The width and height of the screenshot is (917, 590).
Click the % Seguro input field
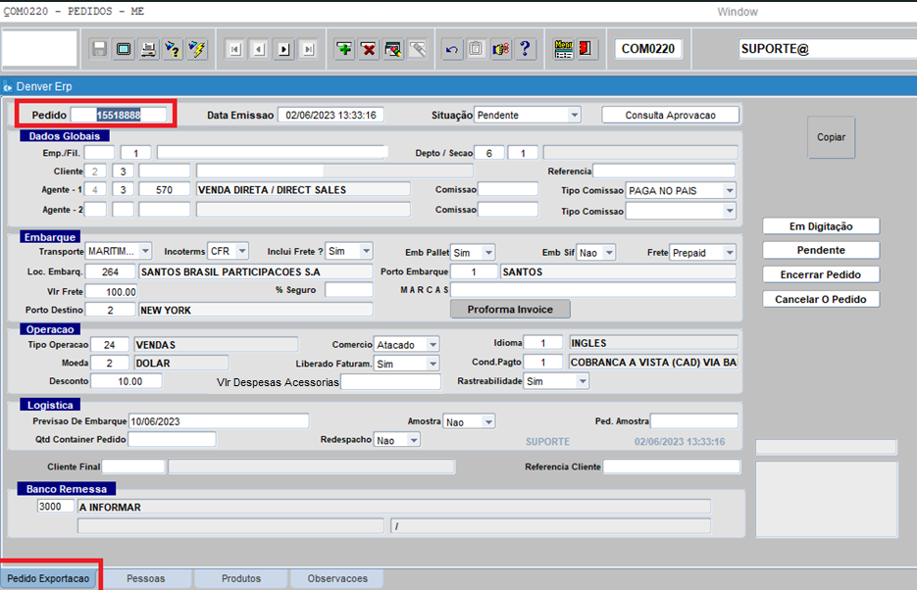pyautogui.click(x=349, y=290)
